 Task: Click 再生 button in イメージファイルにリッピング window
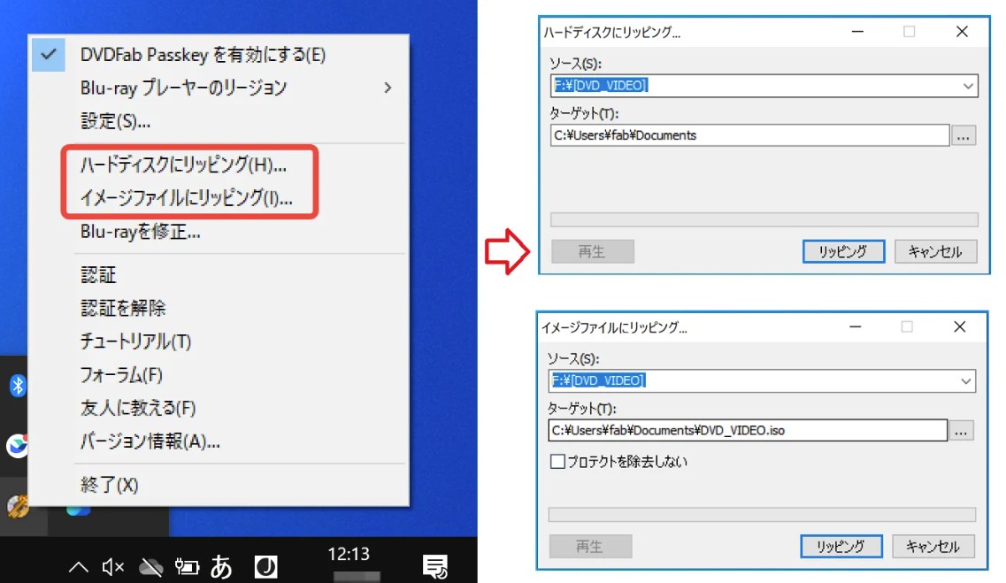590,547
